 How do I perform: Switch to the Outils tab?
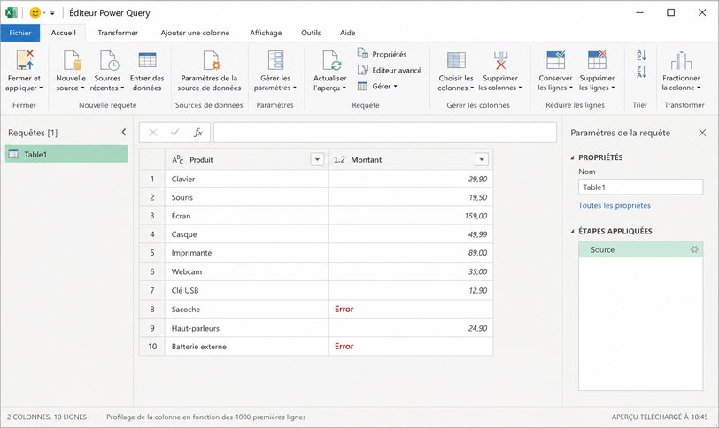click(x=311, y=33)
